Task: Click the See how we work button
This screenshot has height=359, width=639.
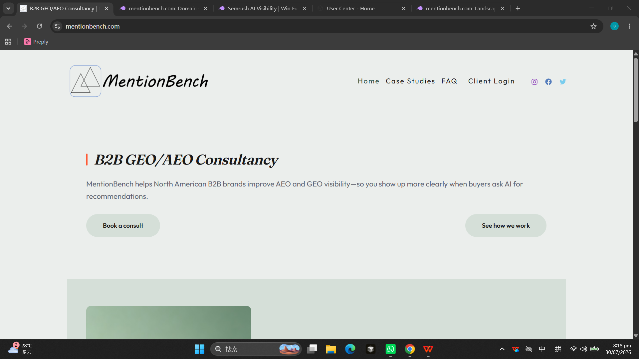Action: 506,225
